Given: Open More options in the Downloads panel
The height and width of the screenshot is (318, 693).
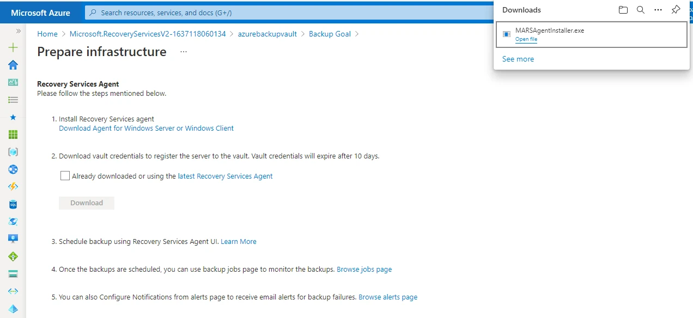Looking at the screenshot, I should coord(658,9).
